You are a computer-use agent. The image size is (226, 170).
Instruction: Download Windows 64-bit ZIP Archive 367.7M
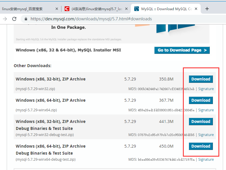201,100
